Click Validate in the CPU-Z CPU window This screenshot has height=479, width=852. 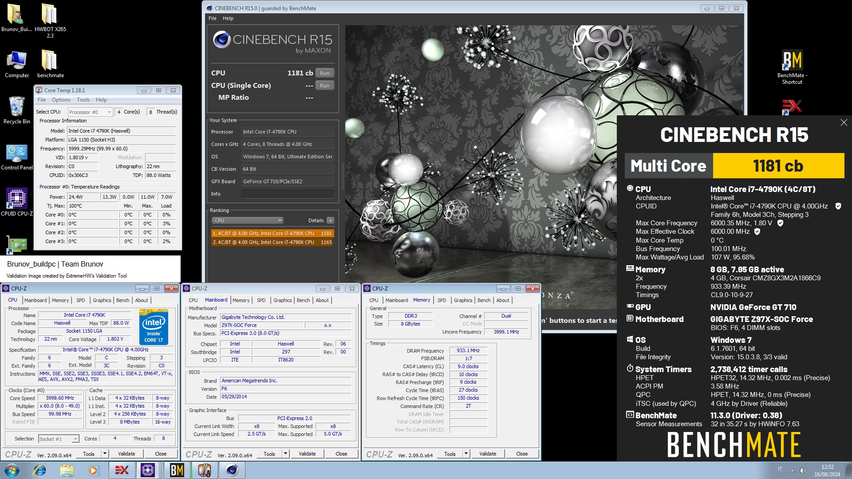(x=126, y=454)
